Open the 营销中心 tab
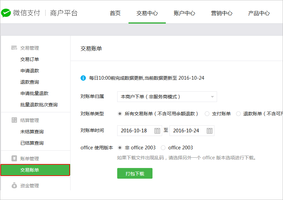Image resolution: width=283 pixels, height=200 pixels. 222,13
